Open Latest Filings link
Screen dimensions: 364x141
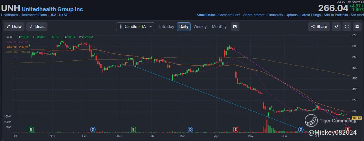310,15
